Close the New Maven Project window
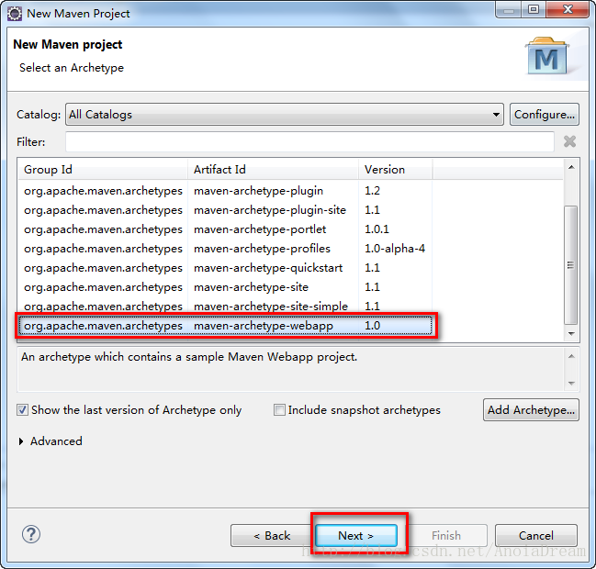This screenshot has height=569, width=596. point(568,9)
